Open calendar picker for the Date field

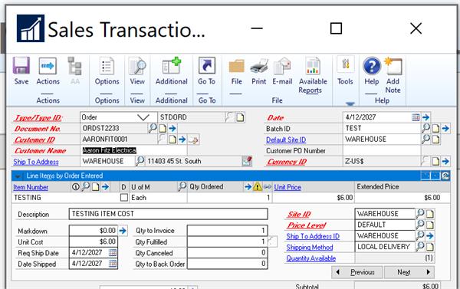click(416, 117)
